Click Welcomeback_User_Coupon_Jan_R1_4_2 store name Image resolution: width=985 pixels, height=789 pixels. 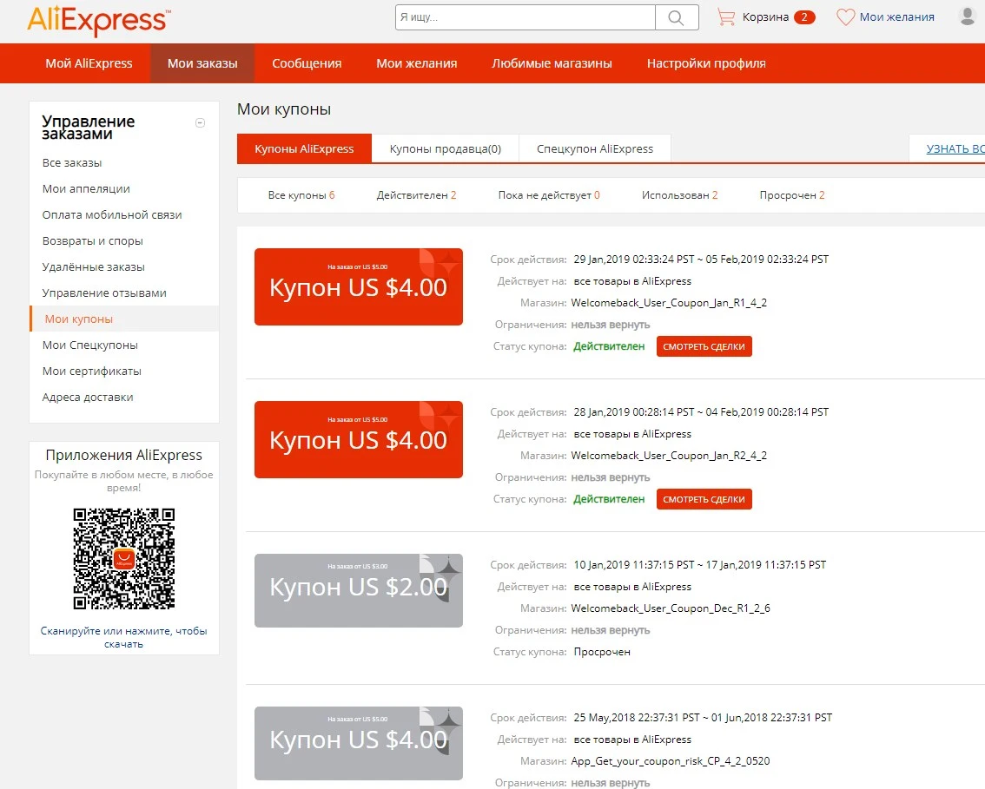click(x=669, y=303)
